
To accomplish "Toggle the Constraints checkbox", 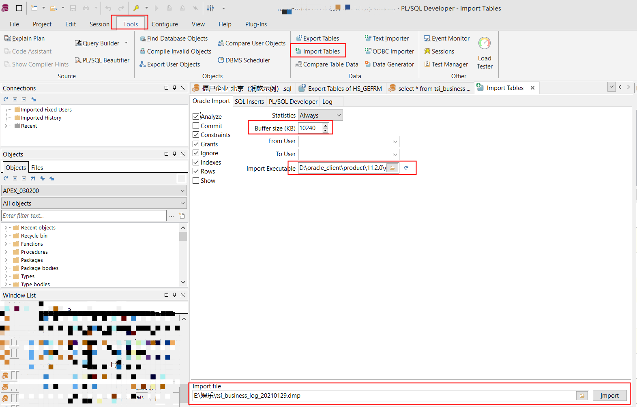I will click(196, 135).
